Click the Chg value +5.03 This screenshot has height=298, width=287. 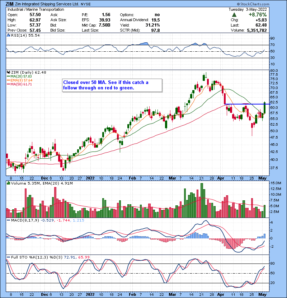click(261, 20)
